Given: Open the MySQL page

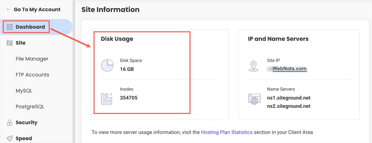Looking at the screenshot, I should coord(24,91).
